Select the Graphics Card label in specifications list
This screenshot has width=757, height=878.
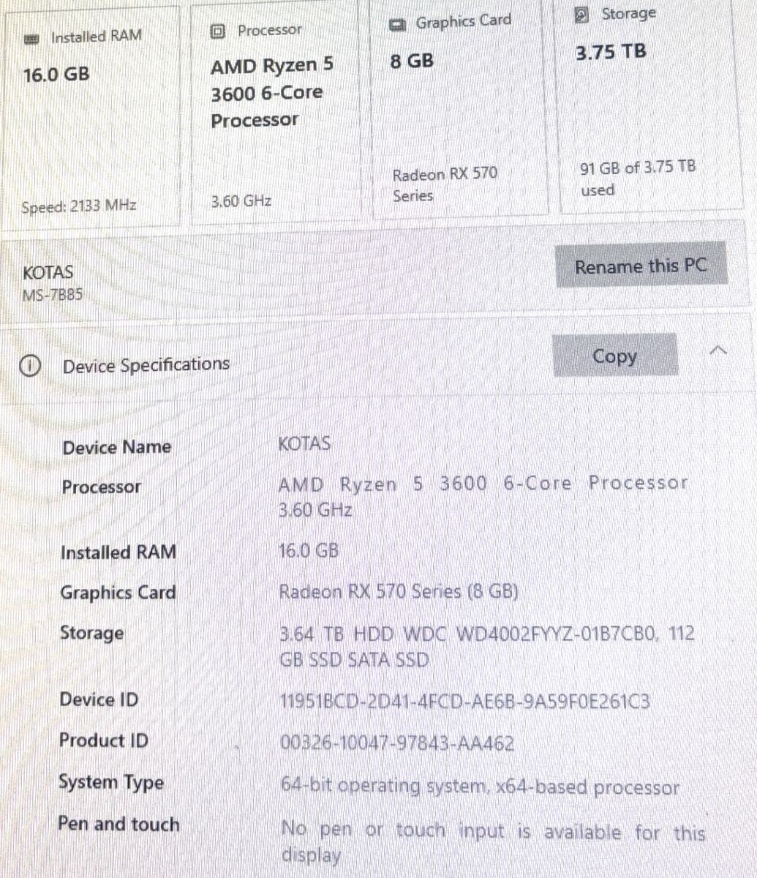118,593
